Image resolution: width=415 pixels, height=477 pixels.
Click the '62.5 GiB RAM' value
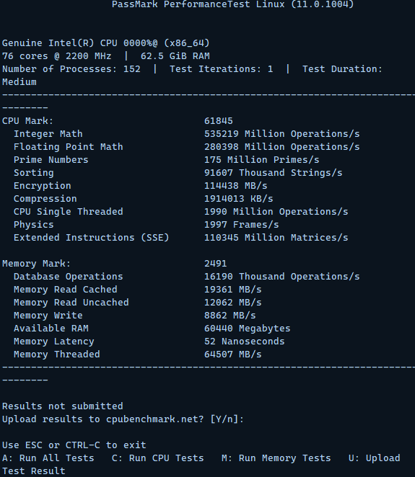tap(175, 56)
